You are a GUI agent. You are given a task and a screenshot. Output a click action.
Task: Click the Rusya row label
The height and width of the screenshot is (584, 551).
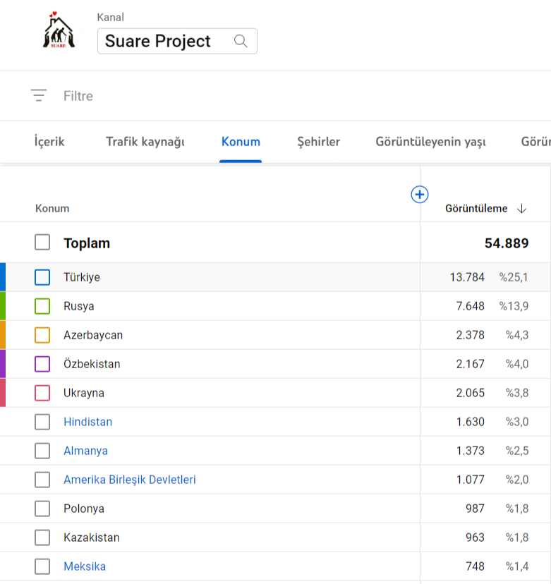[x=79, y=306]
